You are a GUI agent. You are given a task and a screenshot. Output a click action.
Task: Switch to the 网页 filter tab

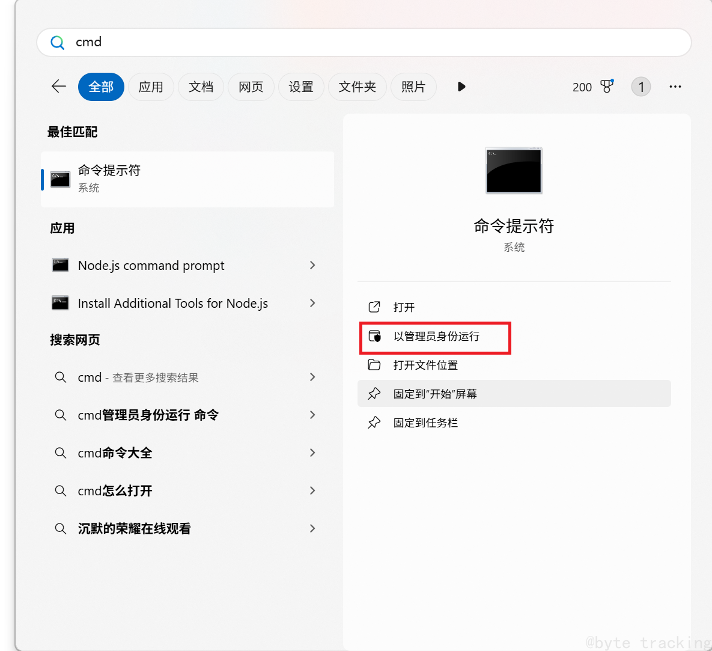coord(251,87)
